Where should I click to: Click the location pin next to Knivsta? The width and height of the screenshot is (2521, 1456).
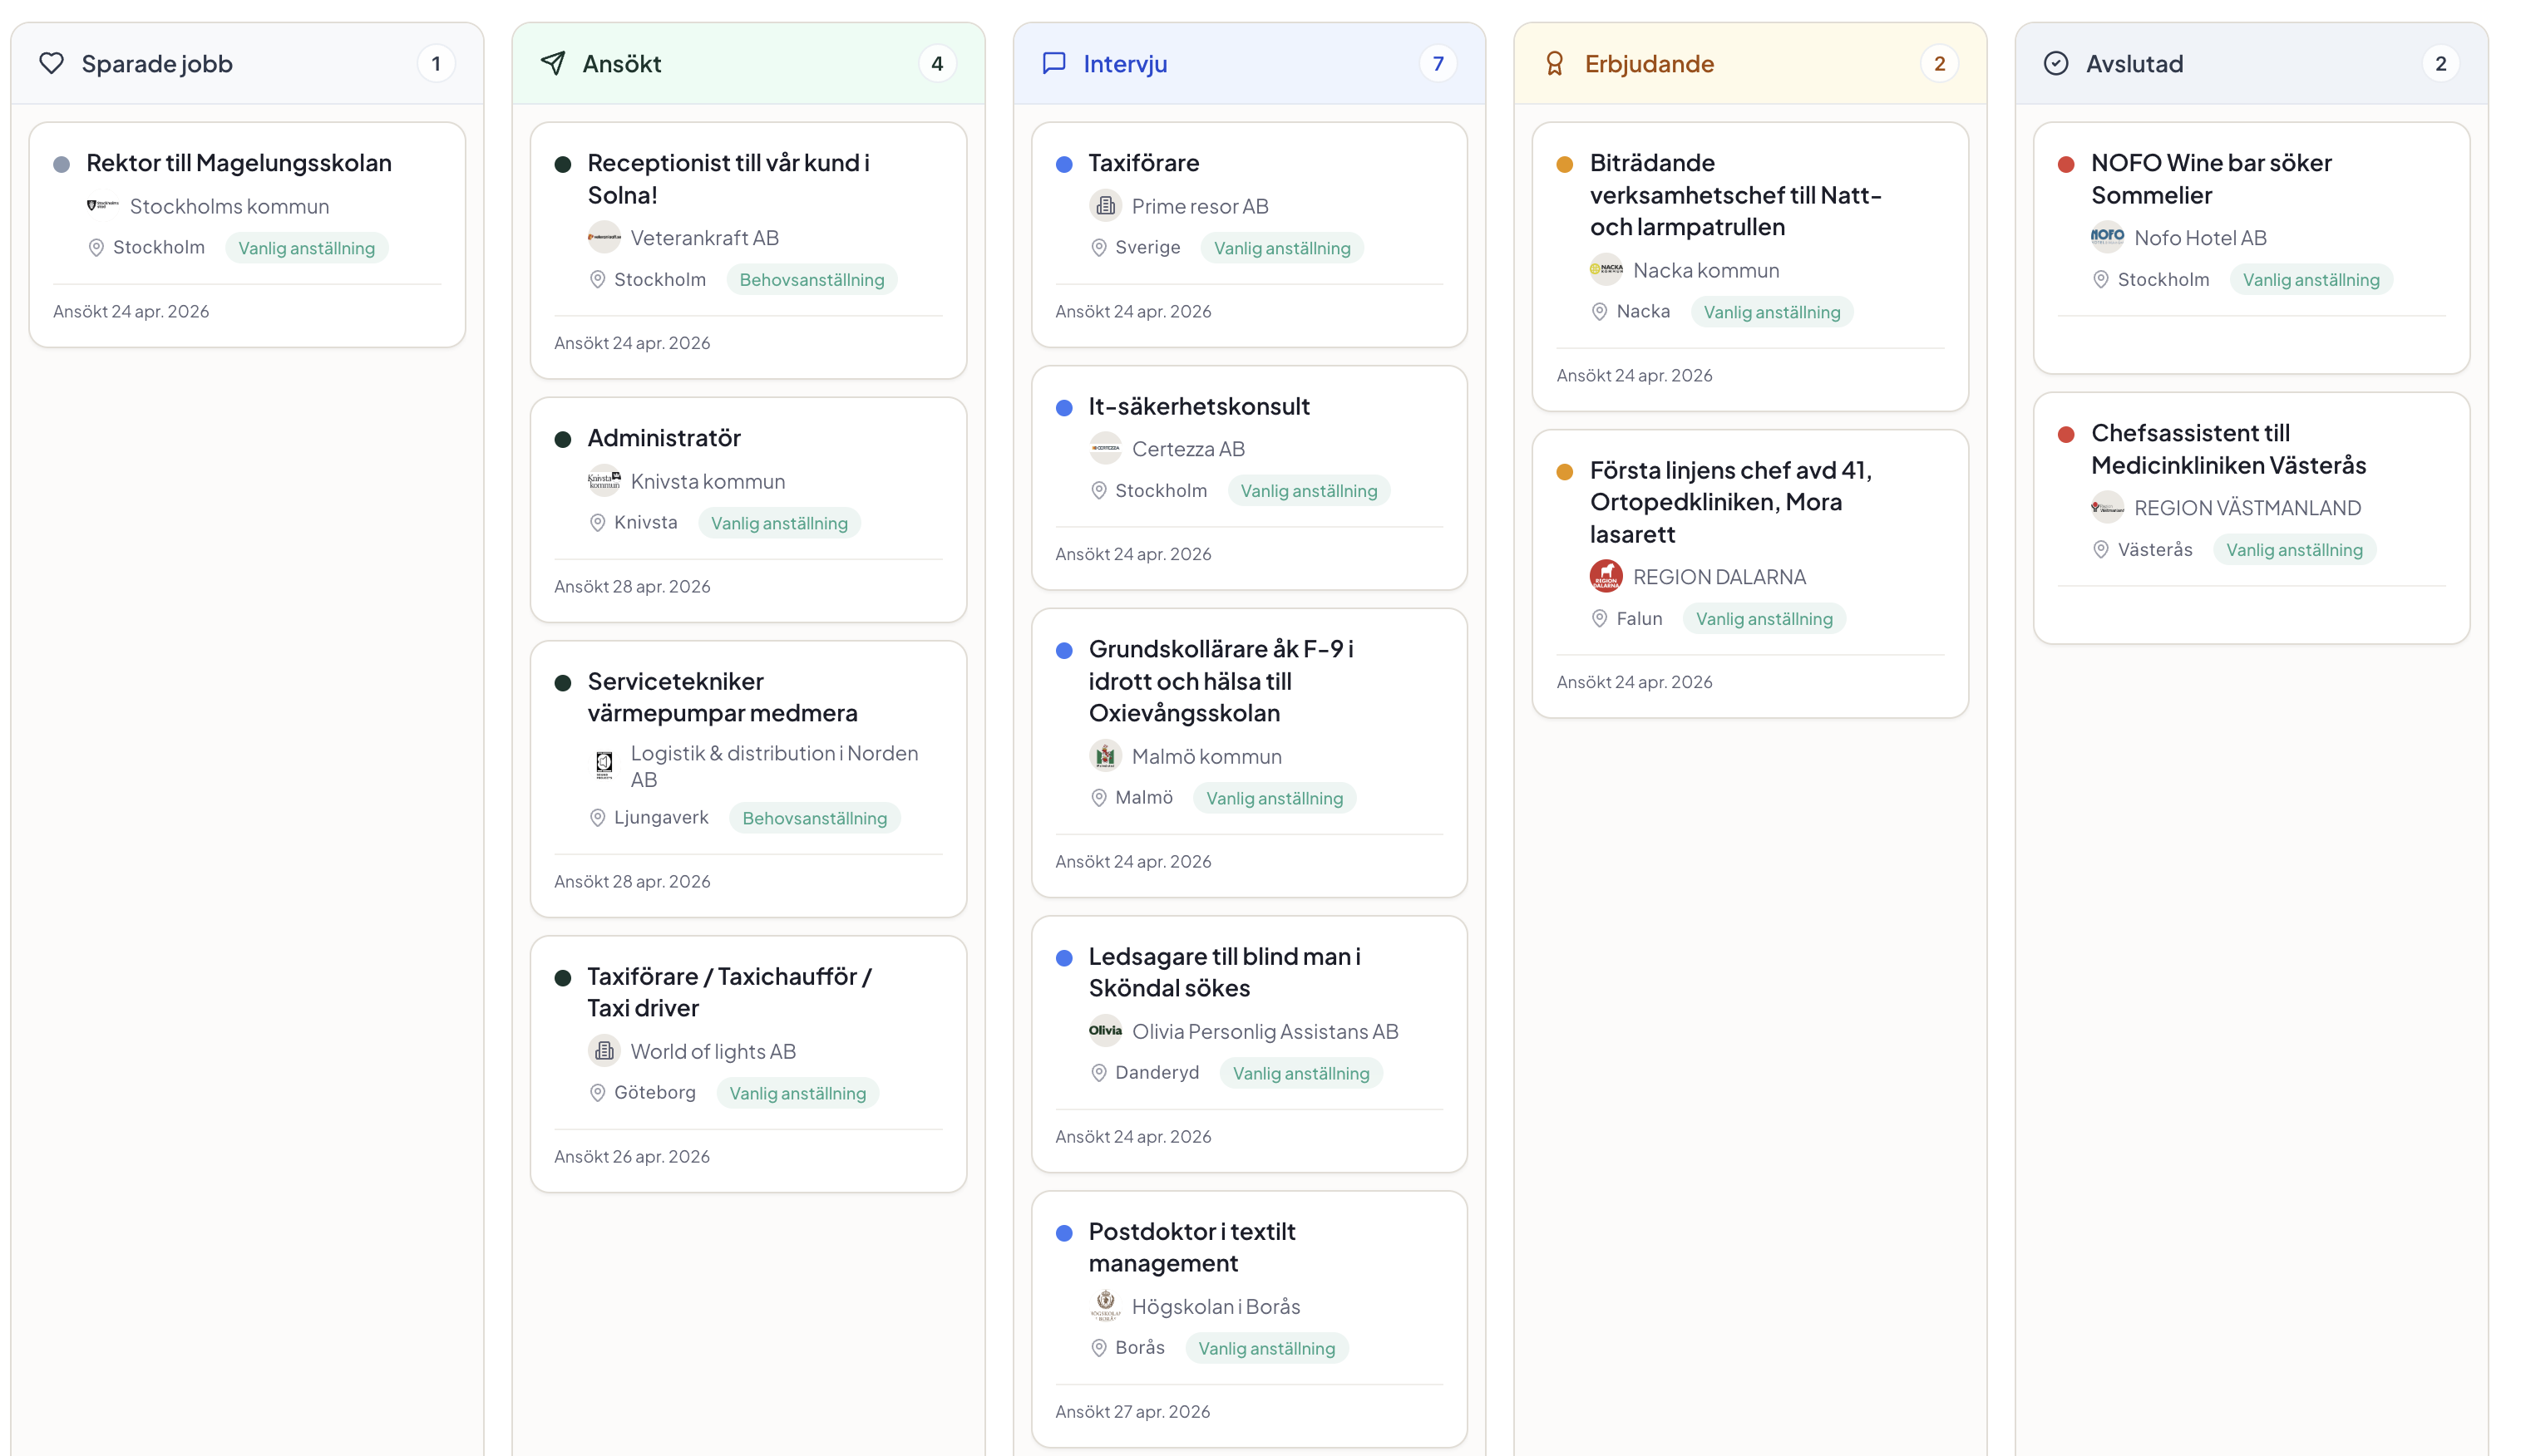pos(597,523)
